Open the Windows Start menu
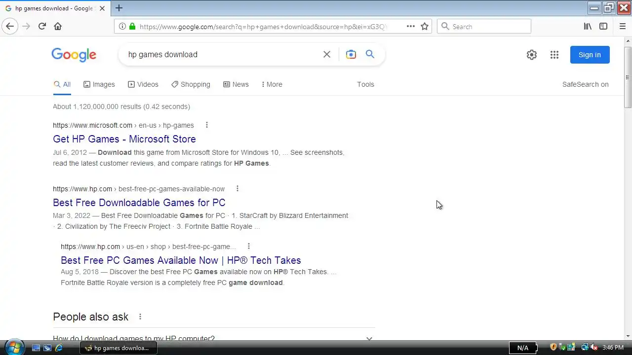 (x=14, y=347)
